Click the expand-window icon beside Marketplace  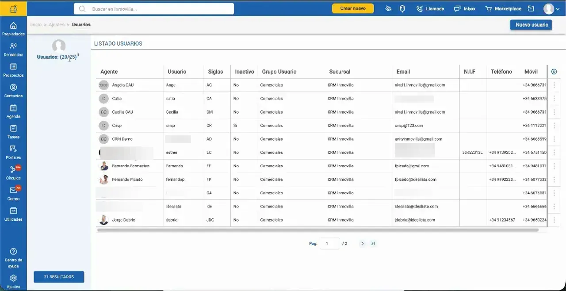pos(531,9)
